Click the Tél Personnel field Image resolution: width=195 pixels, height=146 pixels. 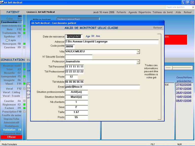click(x=74, y=67)
